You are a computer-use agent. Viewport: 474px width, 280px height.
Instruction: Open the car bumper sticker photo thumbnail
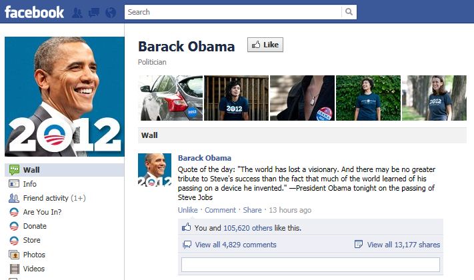[x=171, y=98]
